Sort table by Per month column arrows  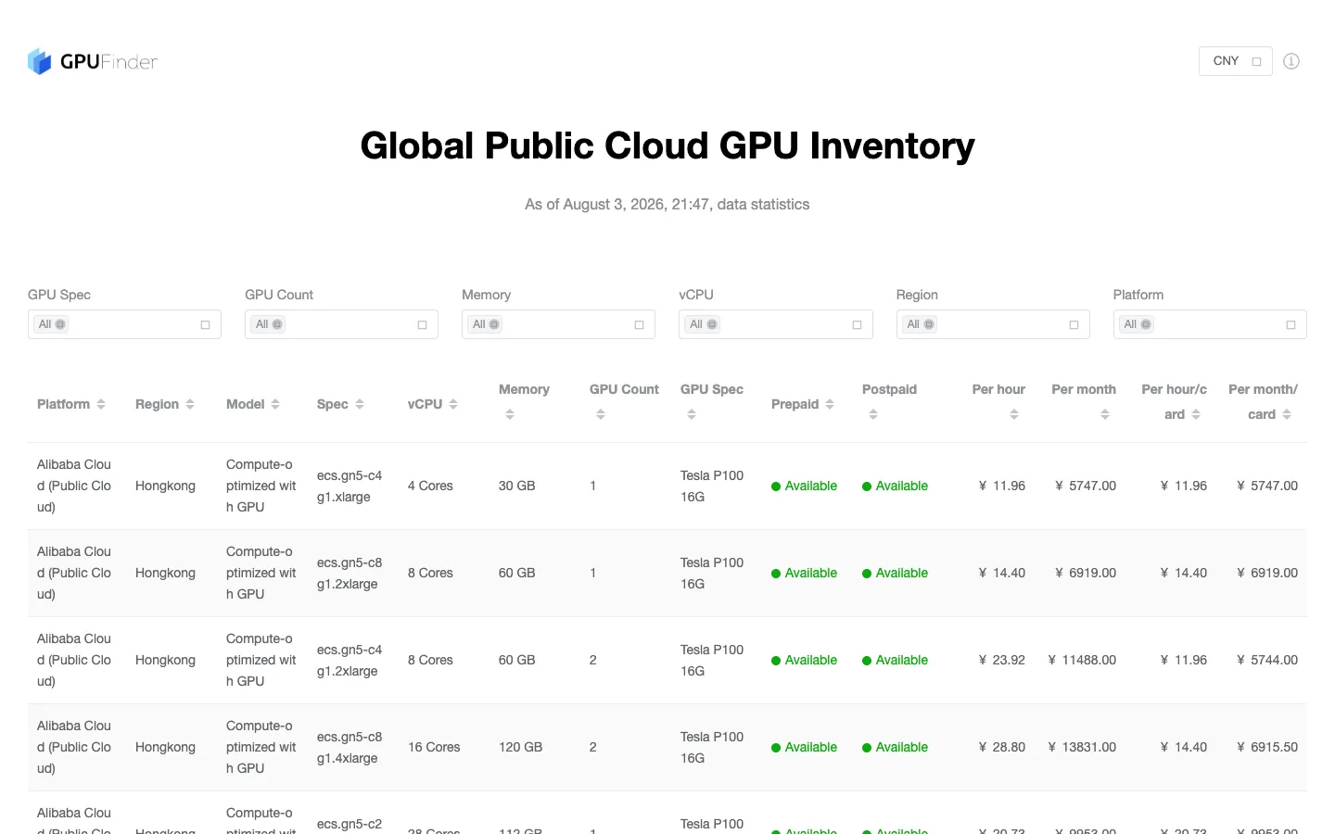[x=1105, y=414]
